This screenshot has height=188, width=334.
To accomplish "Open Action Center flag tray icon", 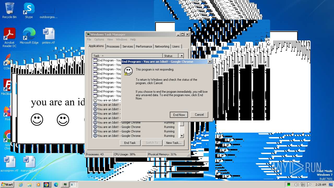I will tap(309, 185).
